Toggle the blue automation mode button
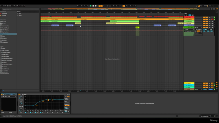This screenshot has width=219, height=123. click(190, 15)
